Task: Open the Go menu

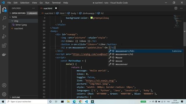Action: [41, 3]
